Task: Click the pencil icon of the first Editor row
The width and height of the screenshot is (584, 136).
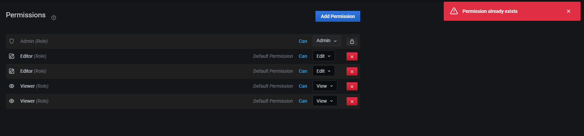Action: pyautogui.click(x=12, y=56)
